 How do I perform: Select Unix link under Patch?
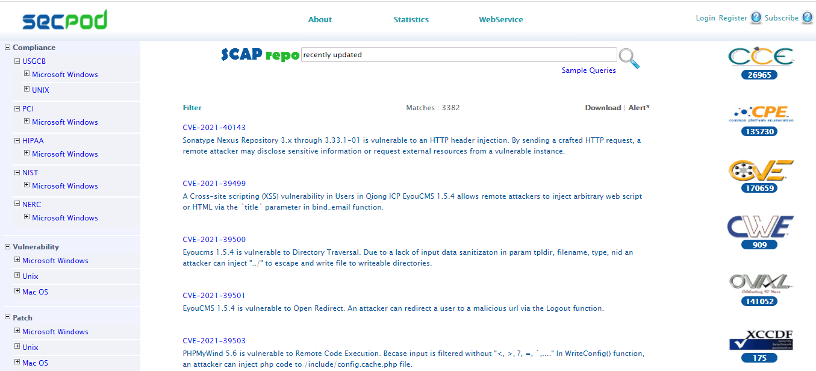[30, 348]
